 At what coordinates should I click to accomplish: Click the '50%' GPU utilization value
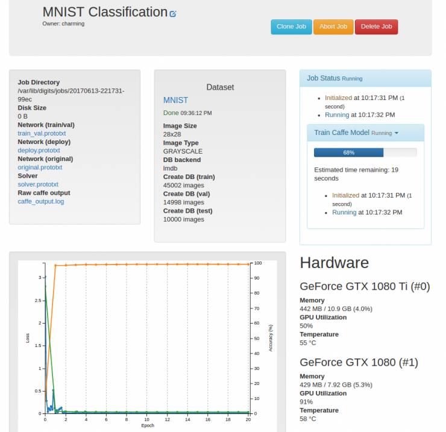click(306, 326)
